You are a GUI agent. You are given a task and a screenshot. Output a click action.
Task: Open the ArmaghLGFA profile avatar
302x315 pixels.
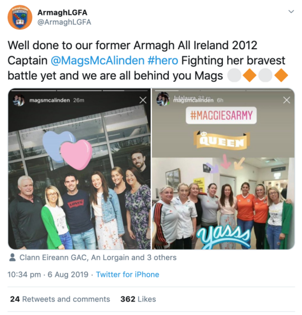point(20,17)
